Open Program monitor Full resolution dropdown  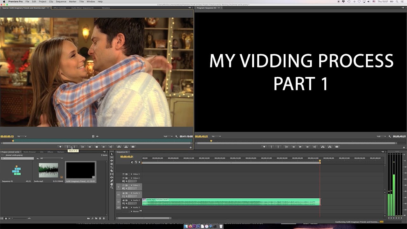[x=382, y=136]
